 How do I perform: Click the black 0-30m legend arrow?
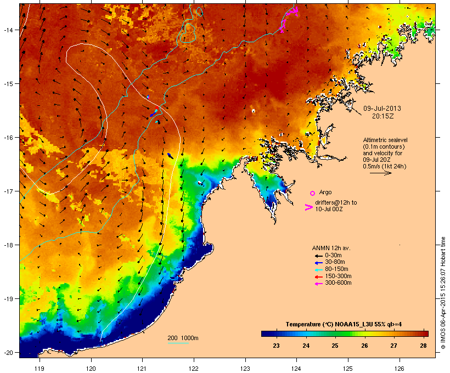pos(318,256)
